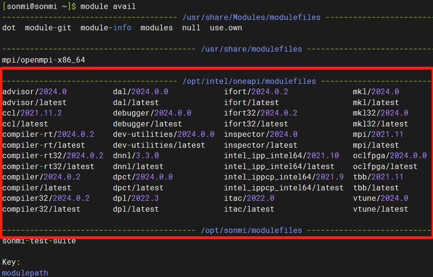Select inspector/2024.0 module
Screen dimensions: 433x277
click(261, 134)
